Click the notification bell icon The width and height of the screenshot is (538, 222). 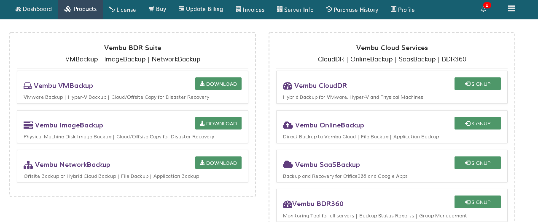click(483, 9)
